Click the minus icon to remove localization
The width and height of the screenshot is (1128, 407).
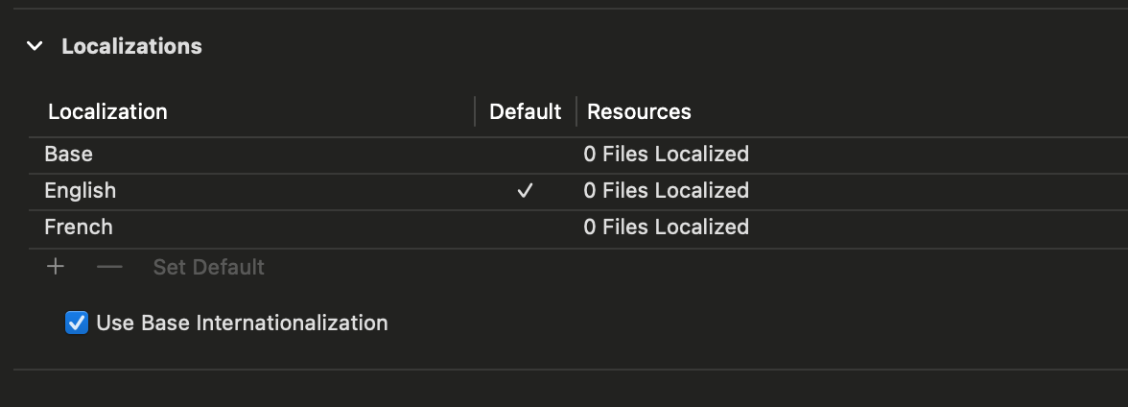[109, 267]
